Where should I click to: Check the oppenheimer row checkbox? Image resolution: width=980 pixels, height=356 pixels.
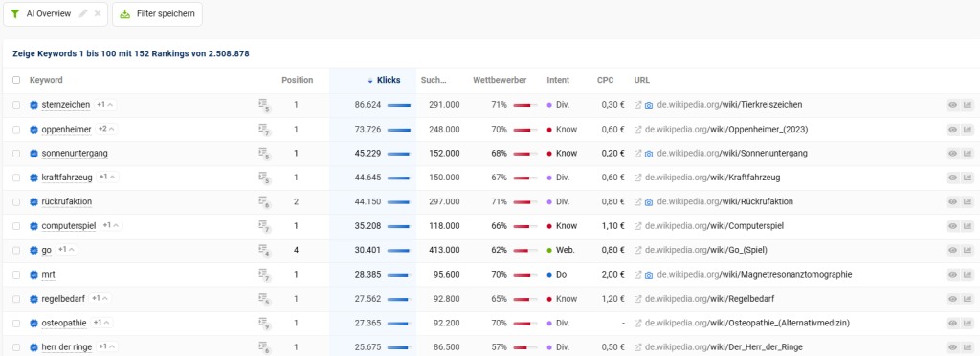click(x=16, y=129)
